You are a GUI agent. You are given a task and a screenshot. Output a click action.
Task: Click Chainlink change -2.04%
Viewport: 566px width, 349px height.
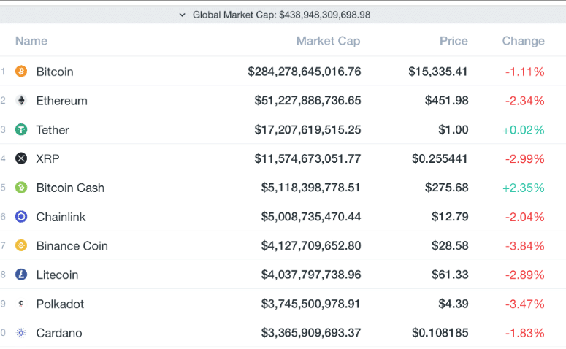point(525,217)
